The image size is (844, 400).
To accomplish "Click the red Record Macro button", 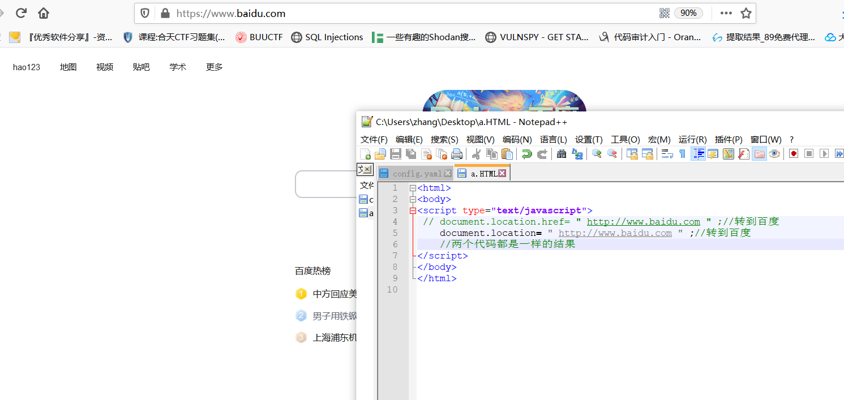I will click(x=794, y=154).
